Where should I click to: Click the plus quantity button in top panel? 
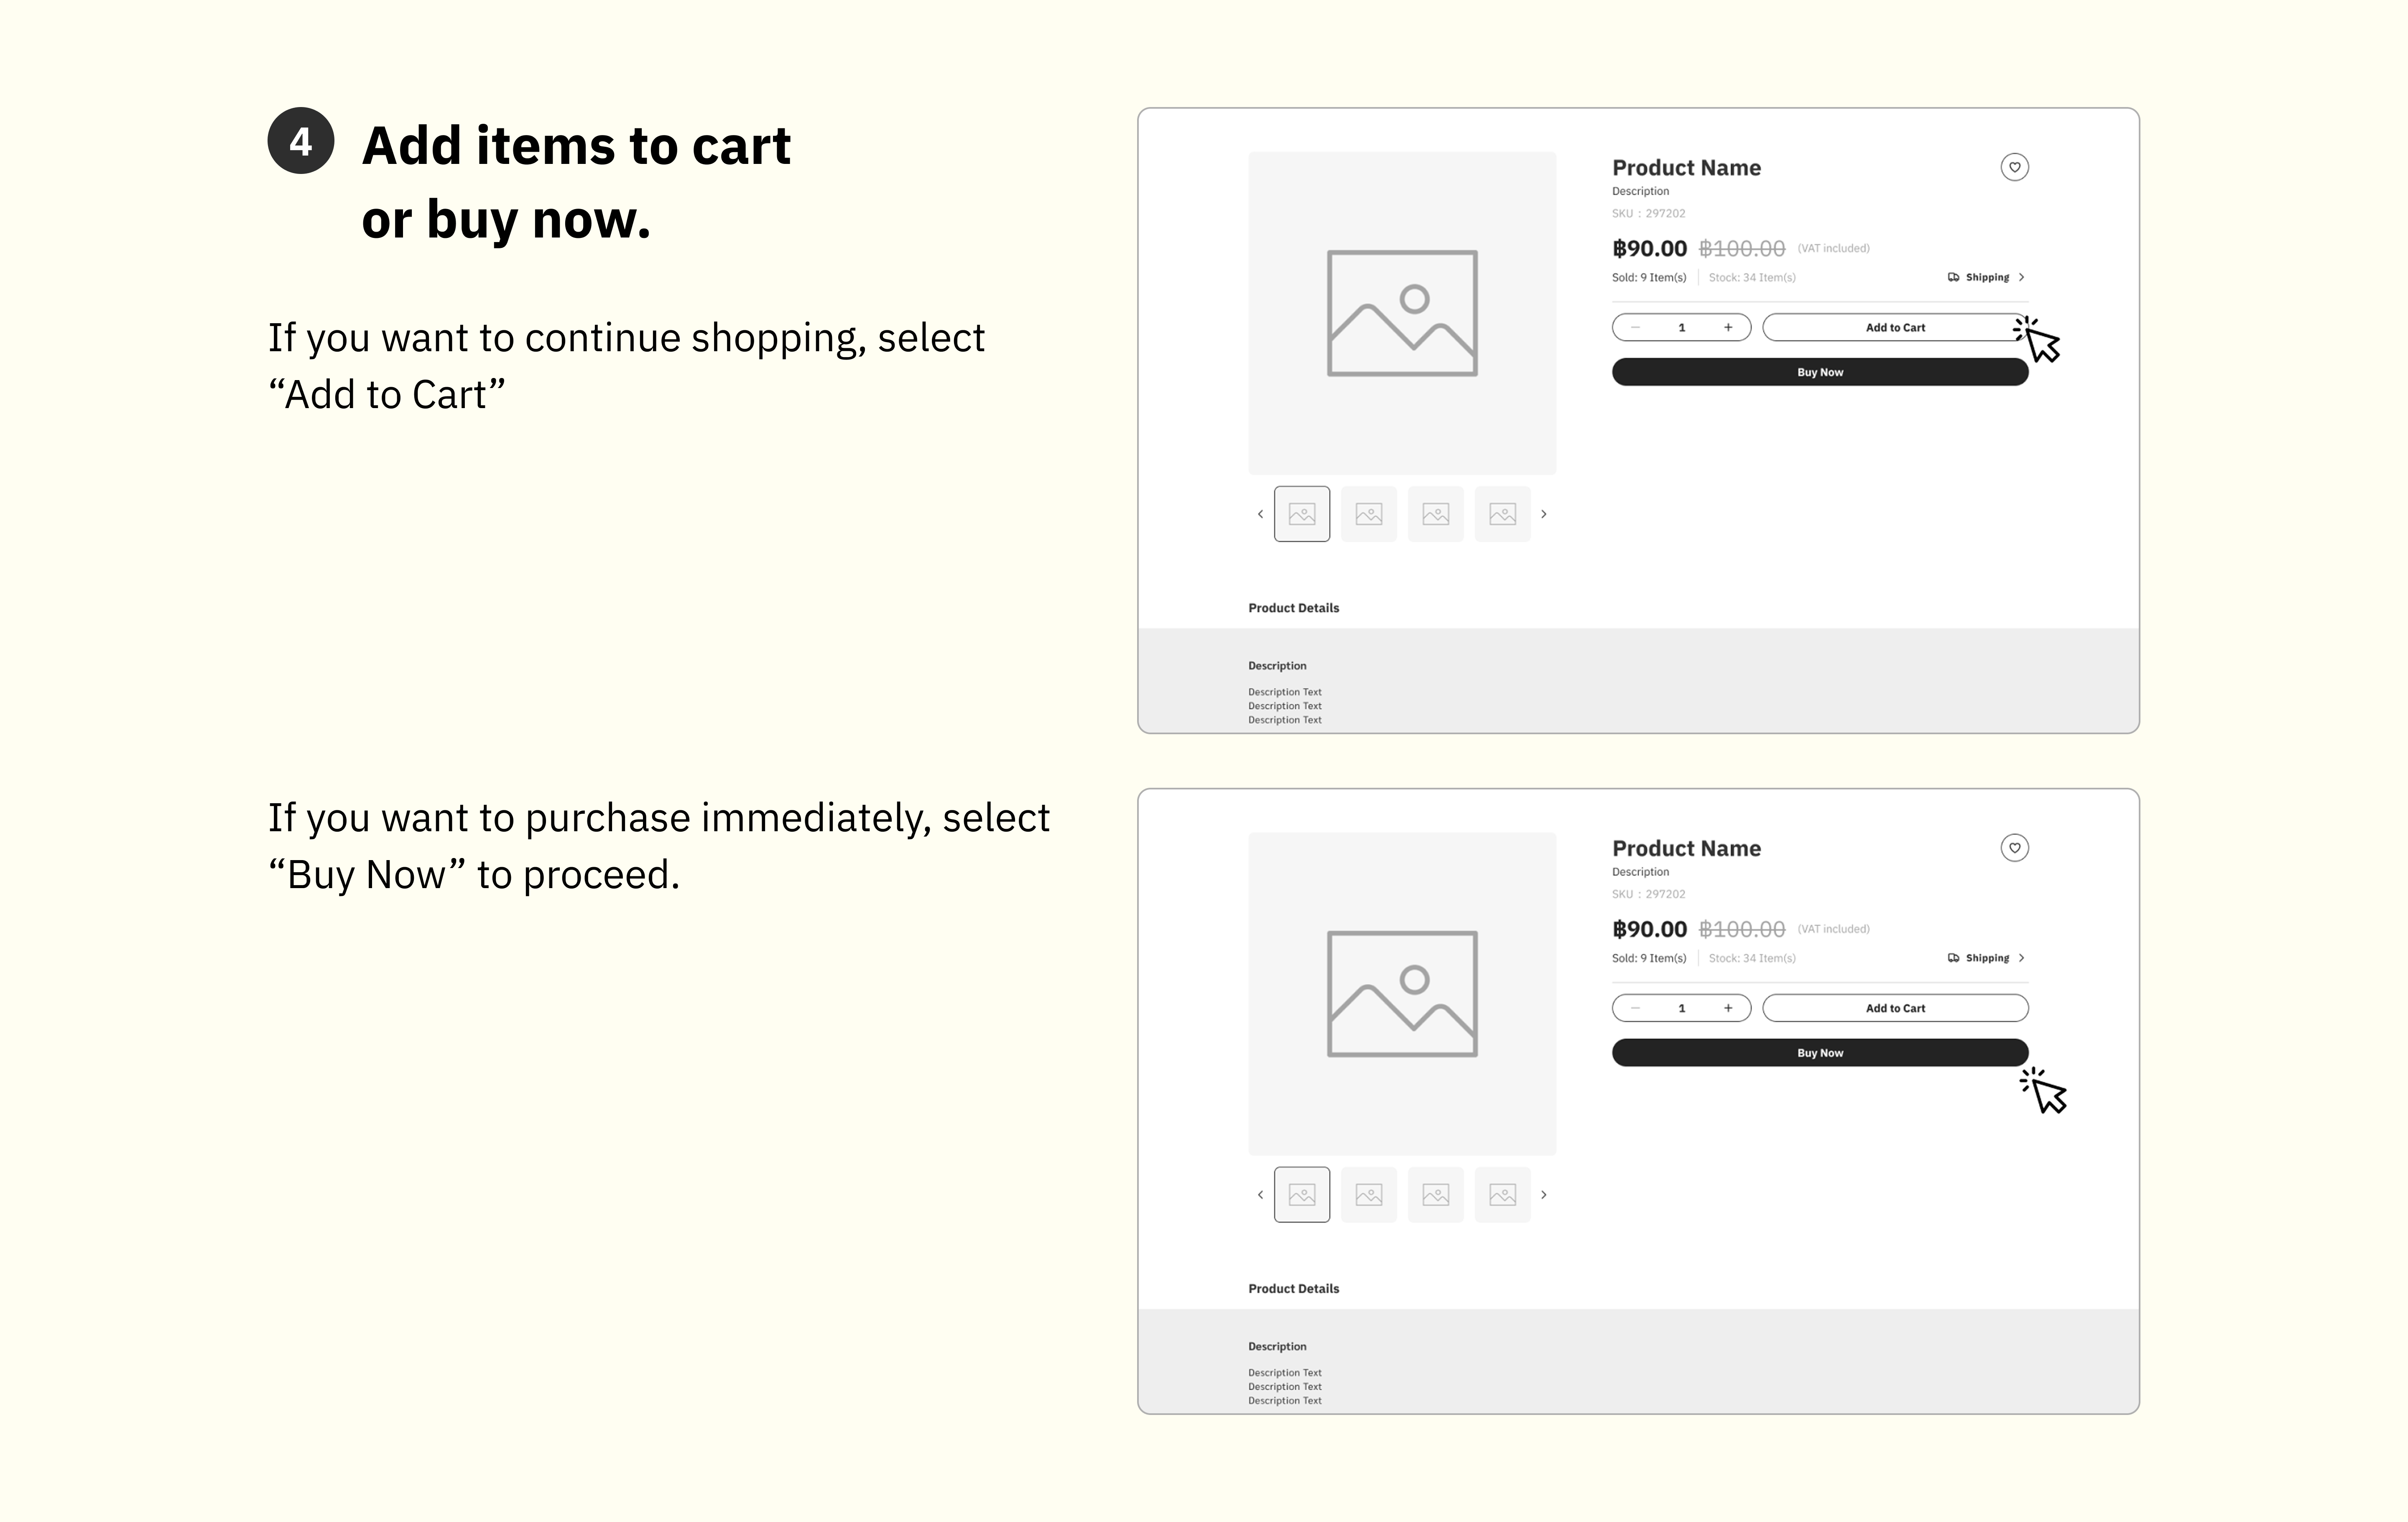(1728, 327)
